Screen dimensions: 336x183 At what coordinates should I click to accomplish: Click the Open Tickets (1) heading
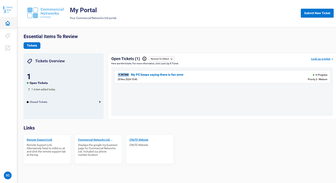126,59
